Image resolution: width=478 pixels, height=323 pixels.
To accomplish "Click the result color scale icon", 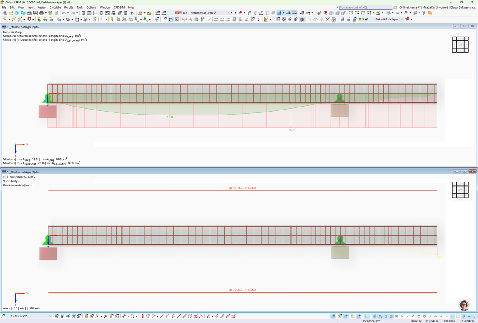I will point(266,19).
